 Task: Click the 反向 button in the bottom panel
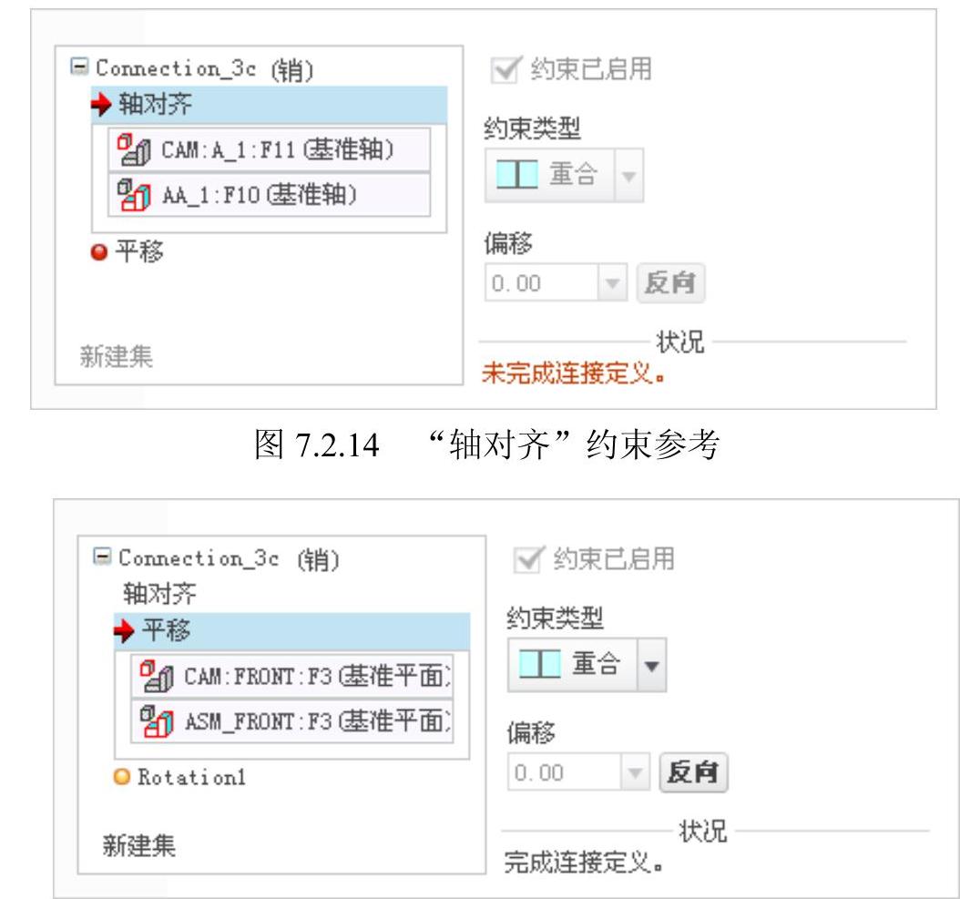point(693,772)
